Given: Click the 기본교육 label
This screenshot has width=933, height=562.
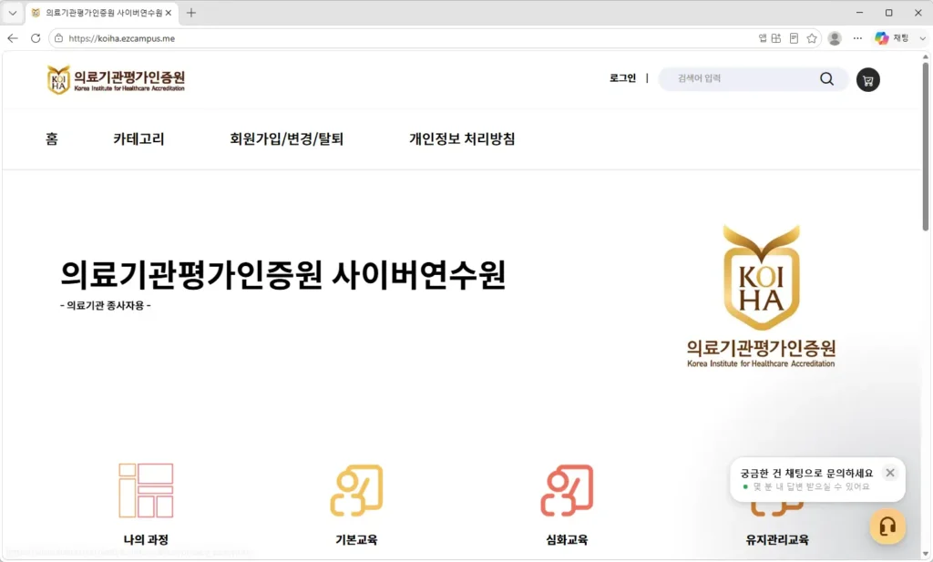Looking at the screenshot, I should 356,540.
